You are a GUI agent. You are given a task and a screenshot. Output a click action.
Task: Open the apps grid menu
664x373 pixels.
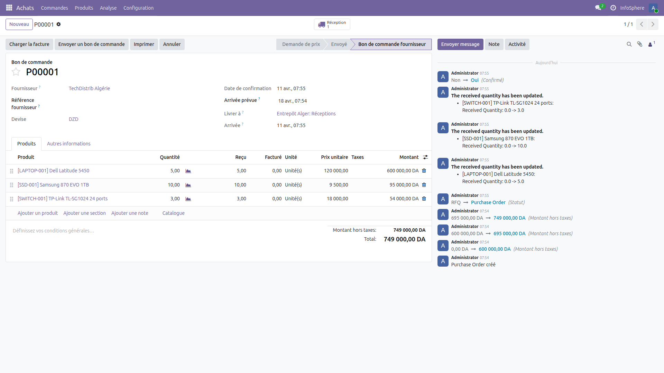click(x=9, y=8)
